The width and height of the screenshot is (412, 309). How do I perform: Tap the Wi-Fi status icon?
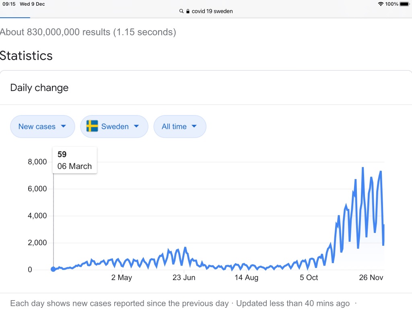point(380,4)
